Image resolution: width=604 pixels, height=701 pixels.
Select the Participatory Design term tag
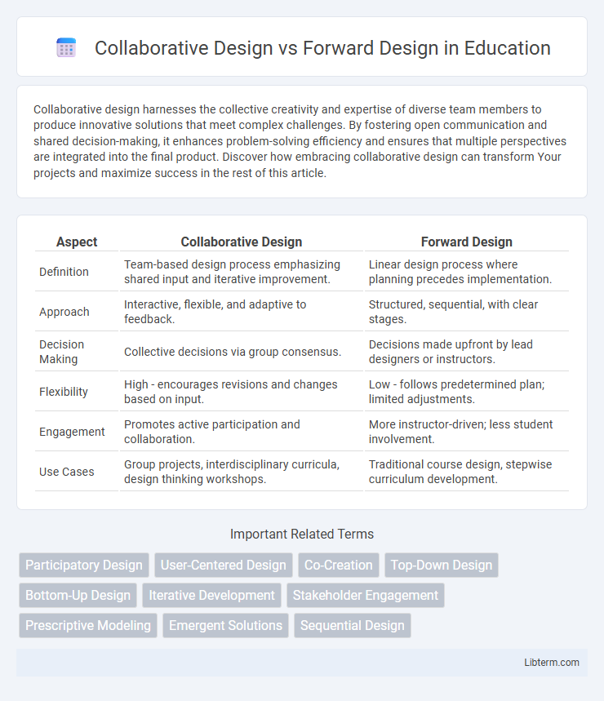click(x=83, y=565)
